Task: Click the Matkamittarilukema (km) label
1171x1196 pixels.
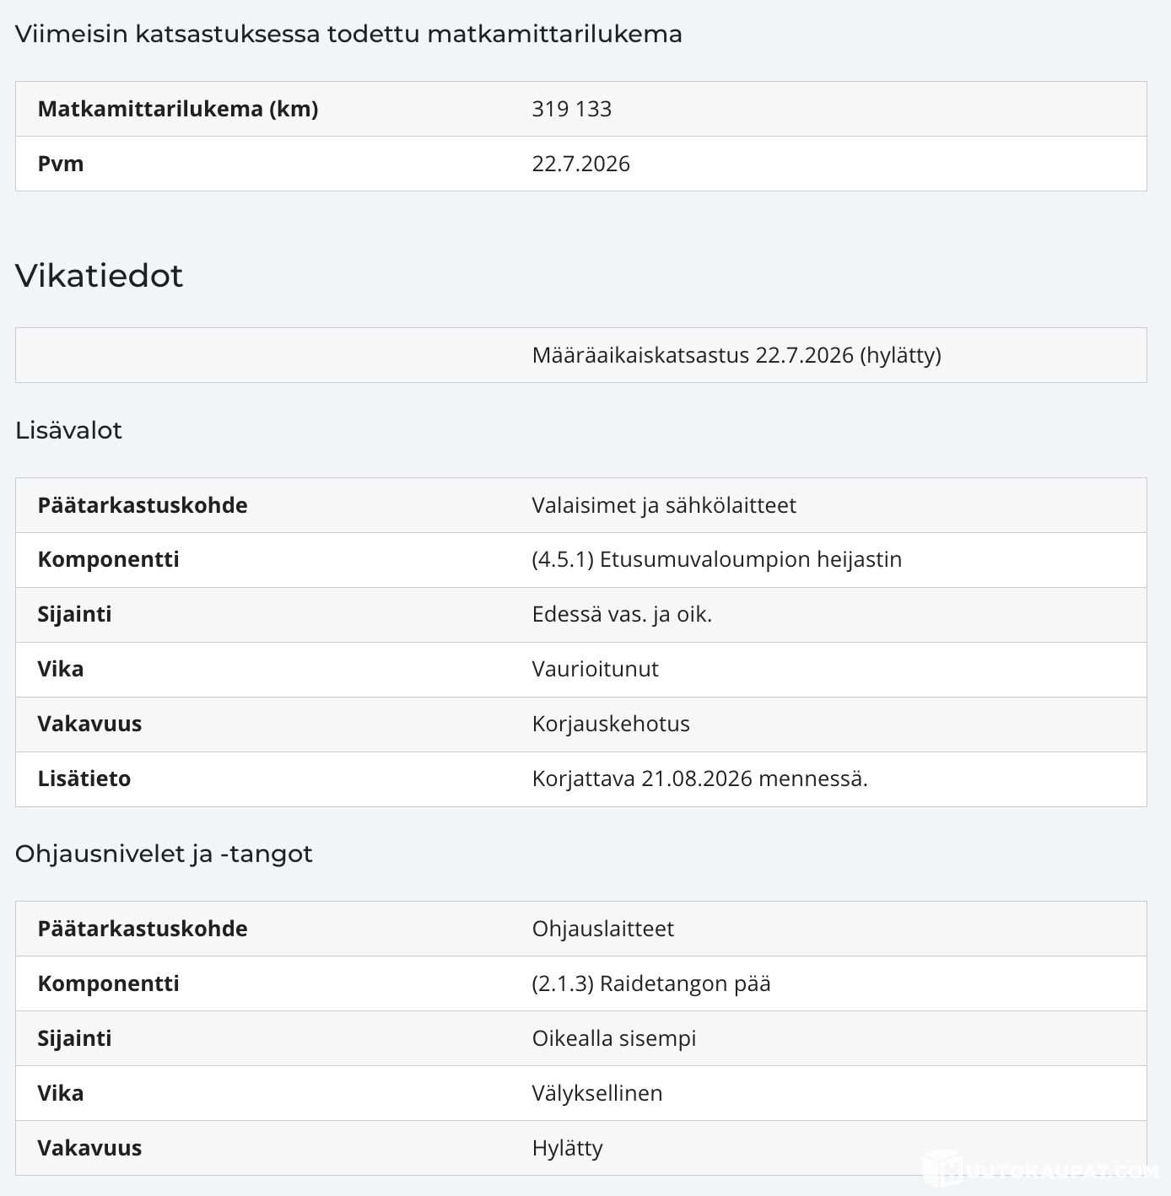Action: (x=178, y=109)
